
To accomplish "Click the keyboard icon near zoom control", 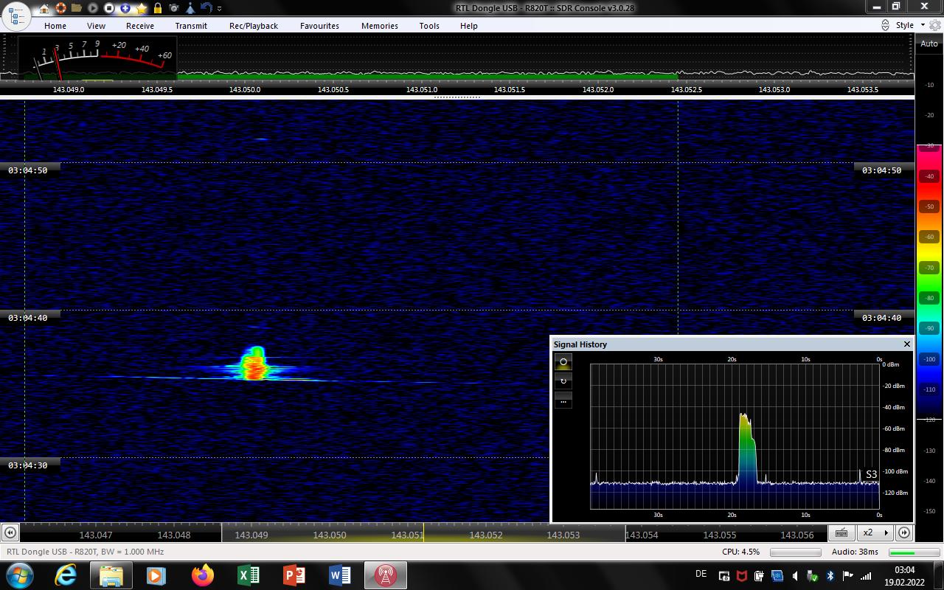I will click(x=841, y=532).
